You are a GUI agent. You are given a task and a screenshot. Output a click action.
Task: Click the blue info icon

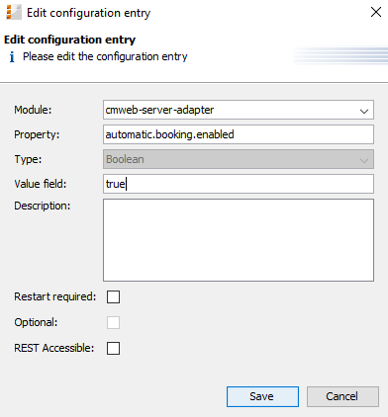(12, 57)
